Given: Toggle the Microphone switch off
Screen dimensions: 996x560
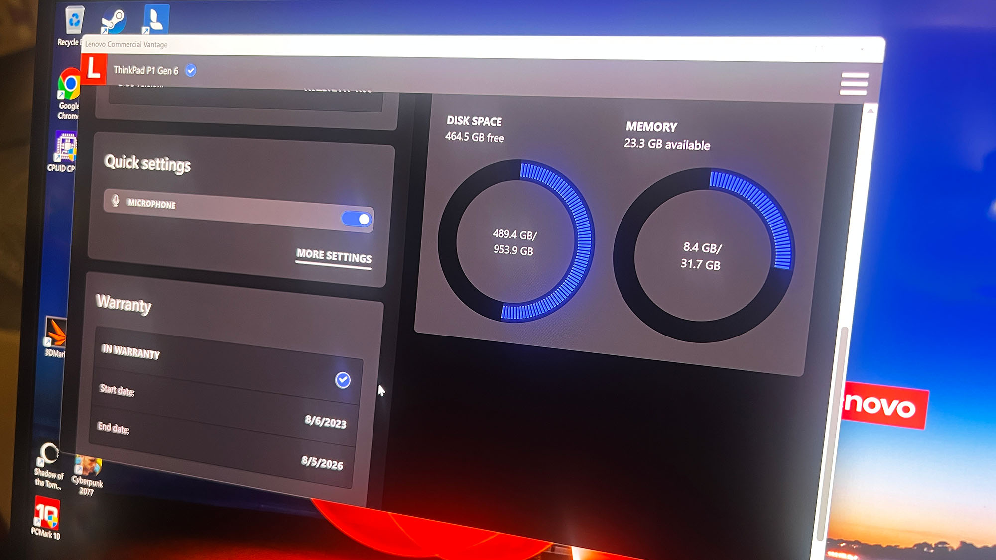Looking at the screenshot, I should (x=357, y=219).
